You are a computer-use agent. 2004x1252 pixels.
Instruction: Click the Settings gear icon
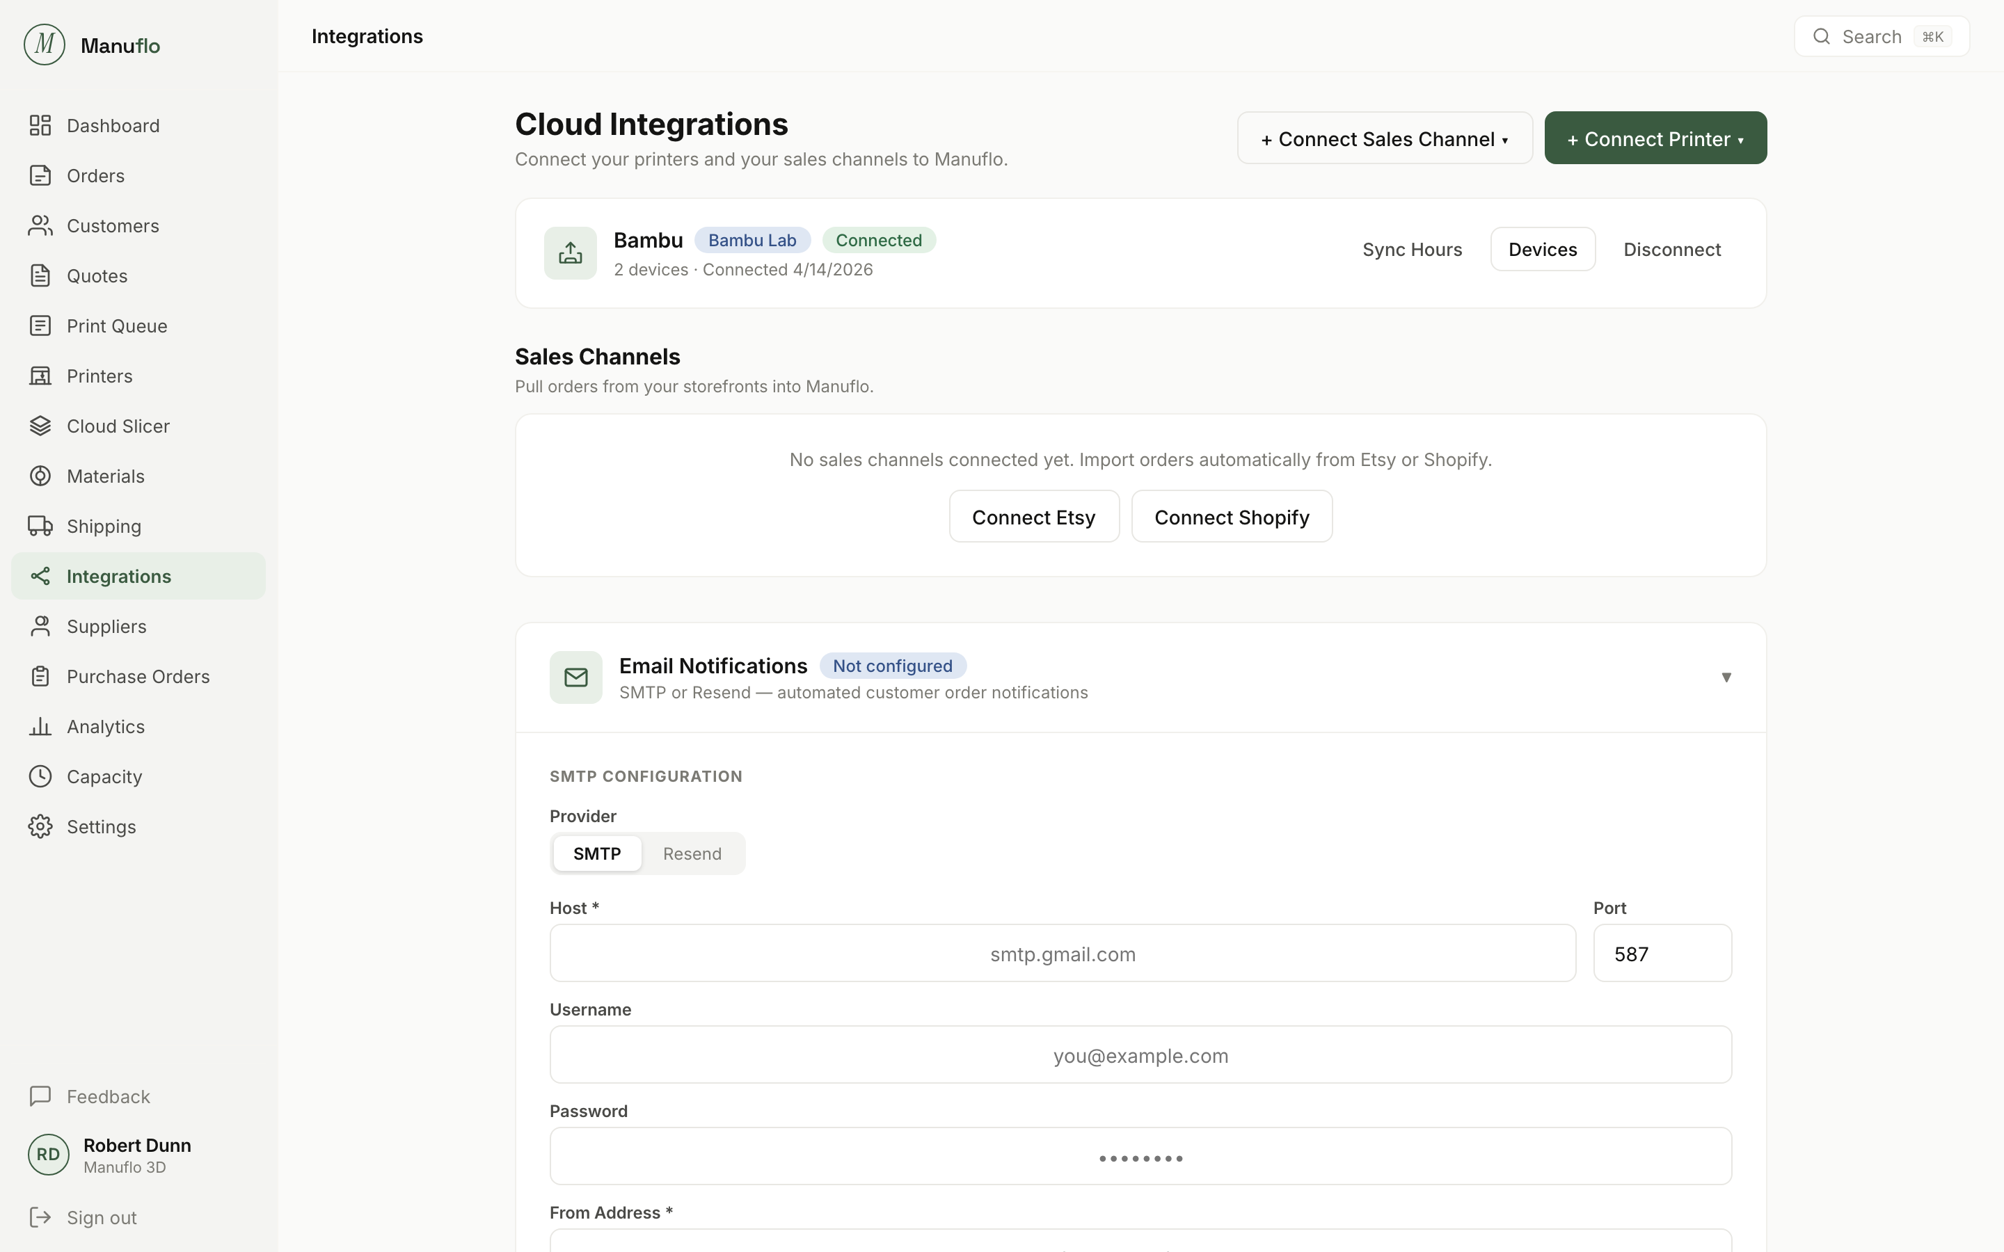point(40,826)
